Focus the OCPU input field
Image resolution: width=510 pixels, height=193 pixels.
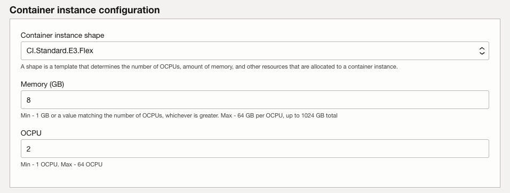[x=254, y=148]
